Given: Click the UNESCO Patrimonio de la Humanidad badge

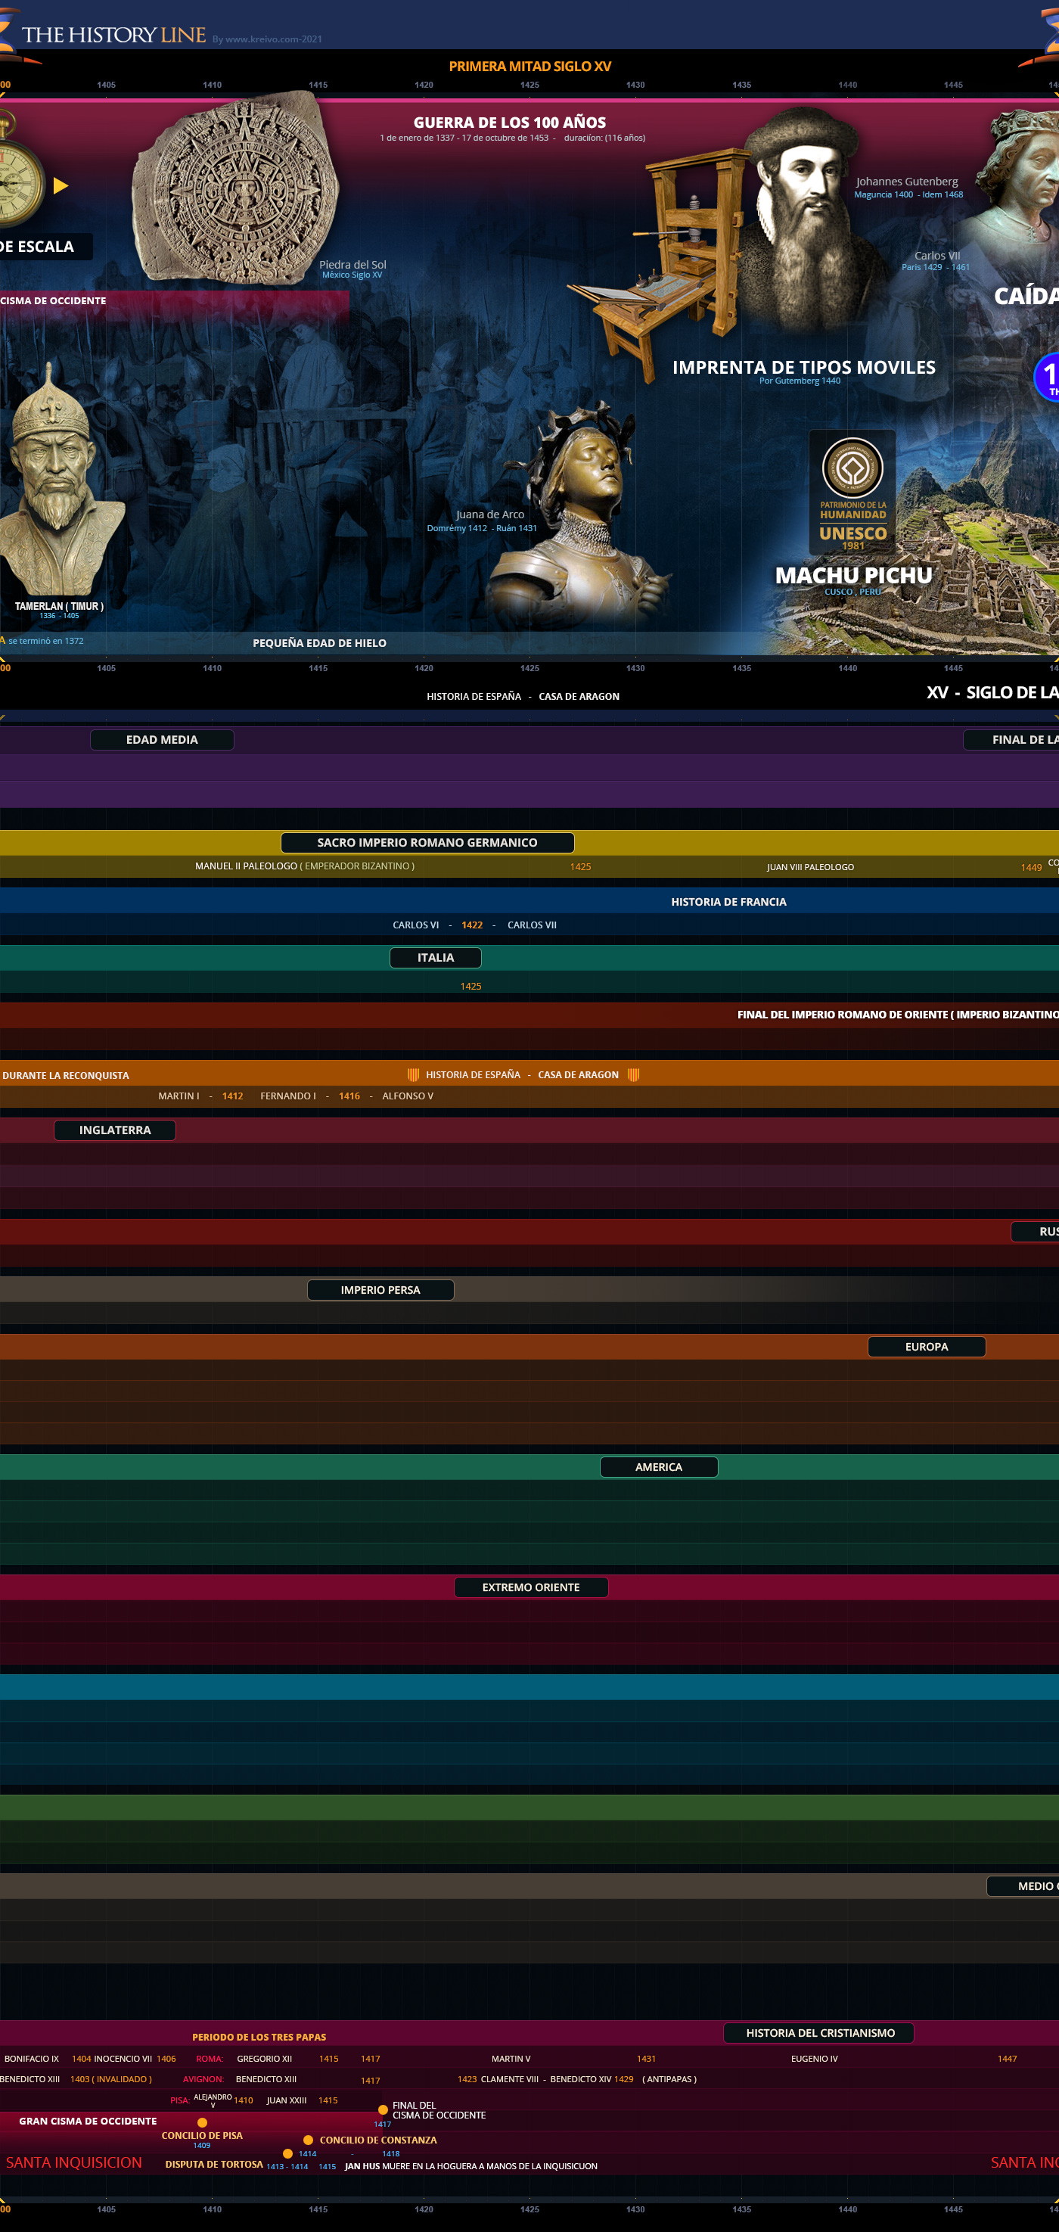Looking at the screenshot, I should pyautogui.click(x=853, y=492).
